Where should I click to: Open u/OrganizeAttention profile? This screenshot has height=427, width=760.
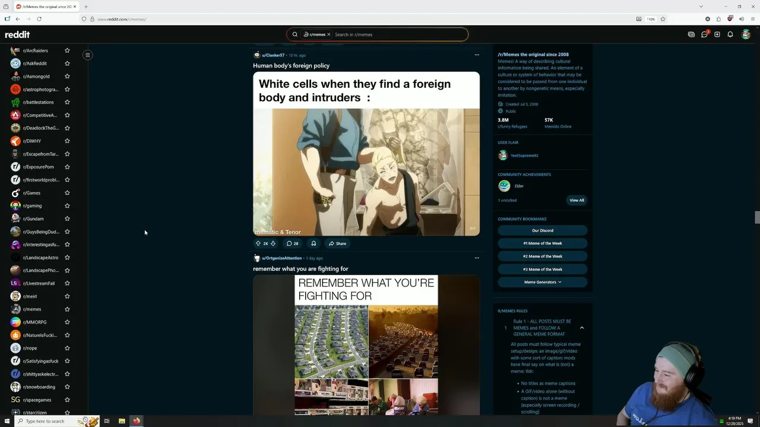[x=281, y=258]
